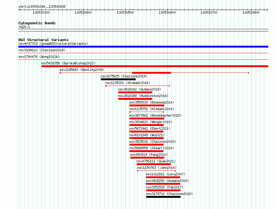
Task: Select the red nsv6101949 variant bar
Action: coord(147,138)
